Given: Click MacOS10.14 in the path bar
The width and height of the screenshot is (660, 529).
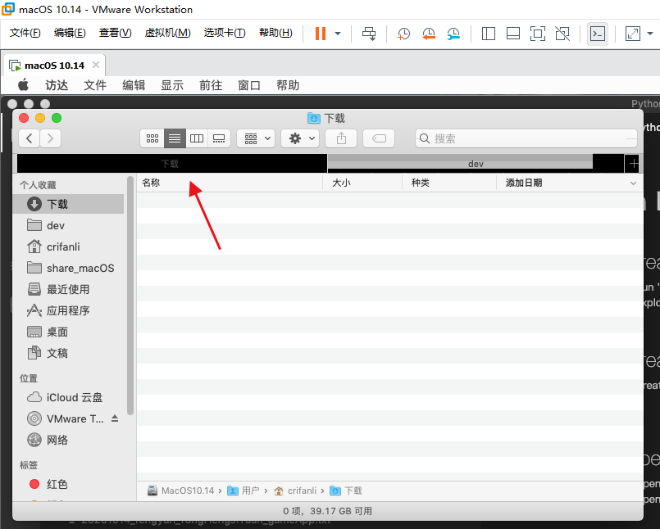Looking at the screenshot, I should click(180, 491).
